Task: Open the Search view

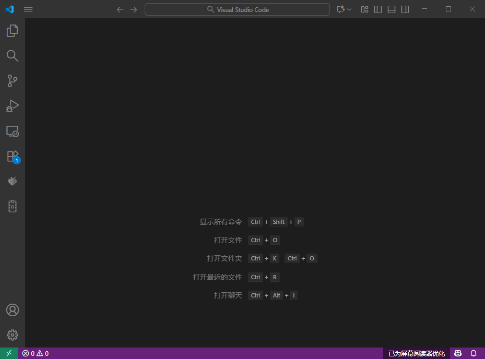Action: point(12,56)
